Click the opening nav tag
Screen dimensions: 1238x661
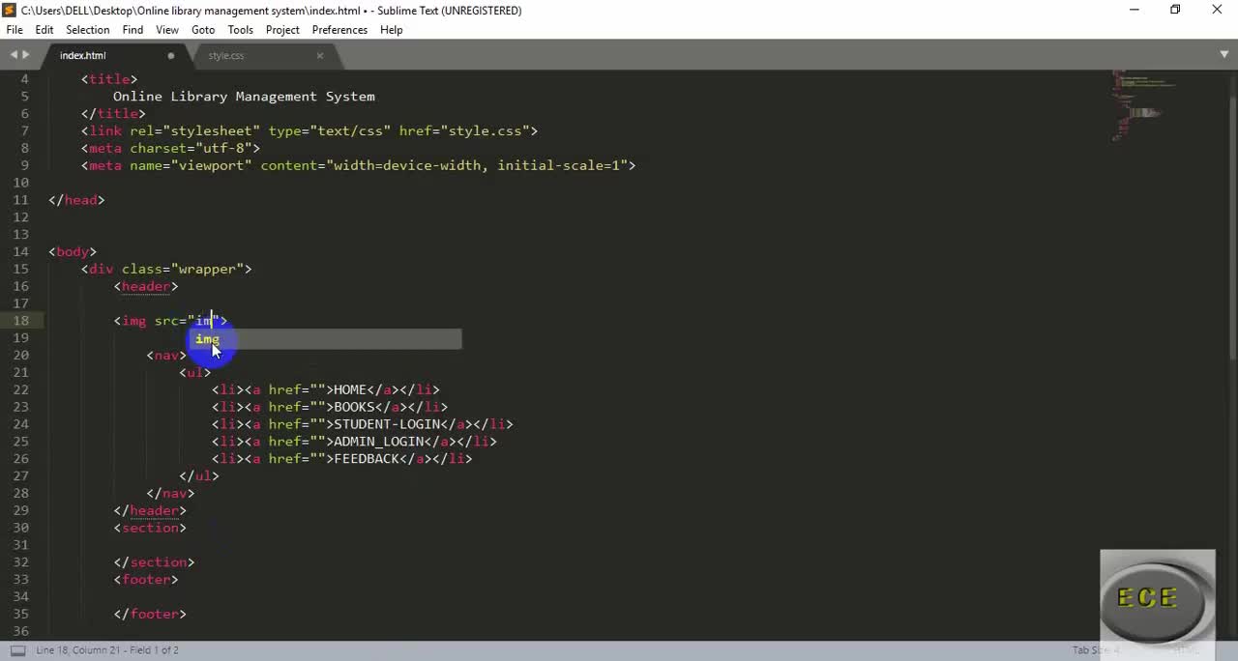coord(166,356)
